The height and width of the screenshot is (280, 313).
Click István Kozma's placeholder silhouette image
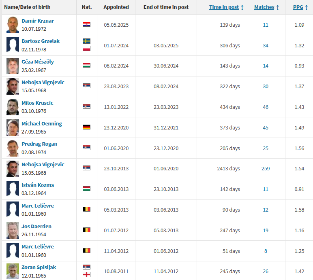point(13,189)
